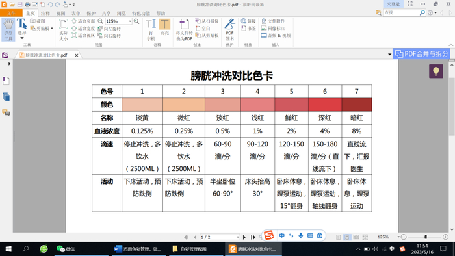Expand the Select tool dropdown arrow
Image resolution: width=455 pixels, height=256 pixels.
(x=22, y=38)
